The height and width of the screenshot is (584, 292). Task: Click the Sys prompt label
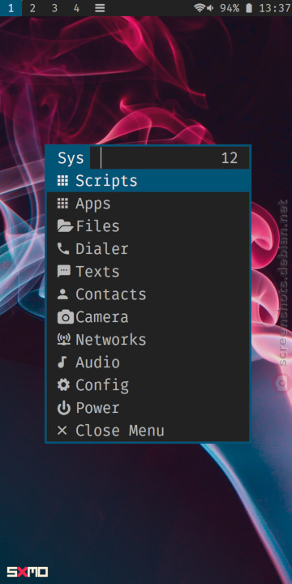[x=71, y=158]
